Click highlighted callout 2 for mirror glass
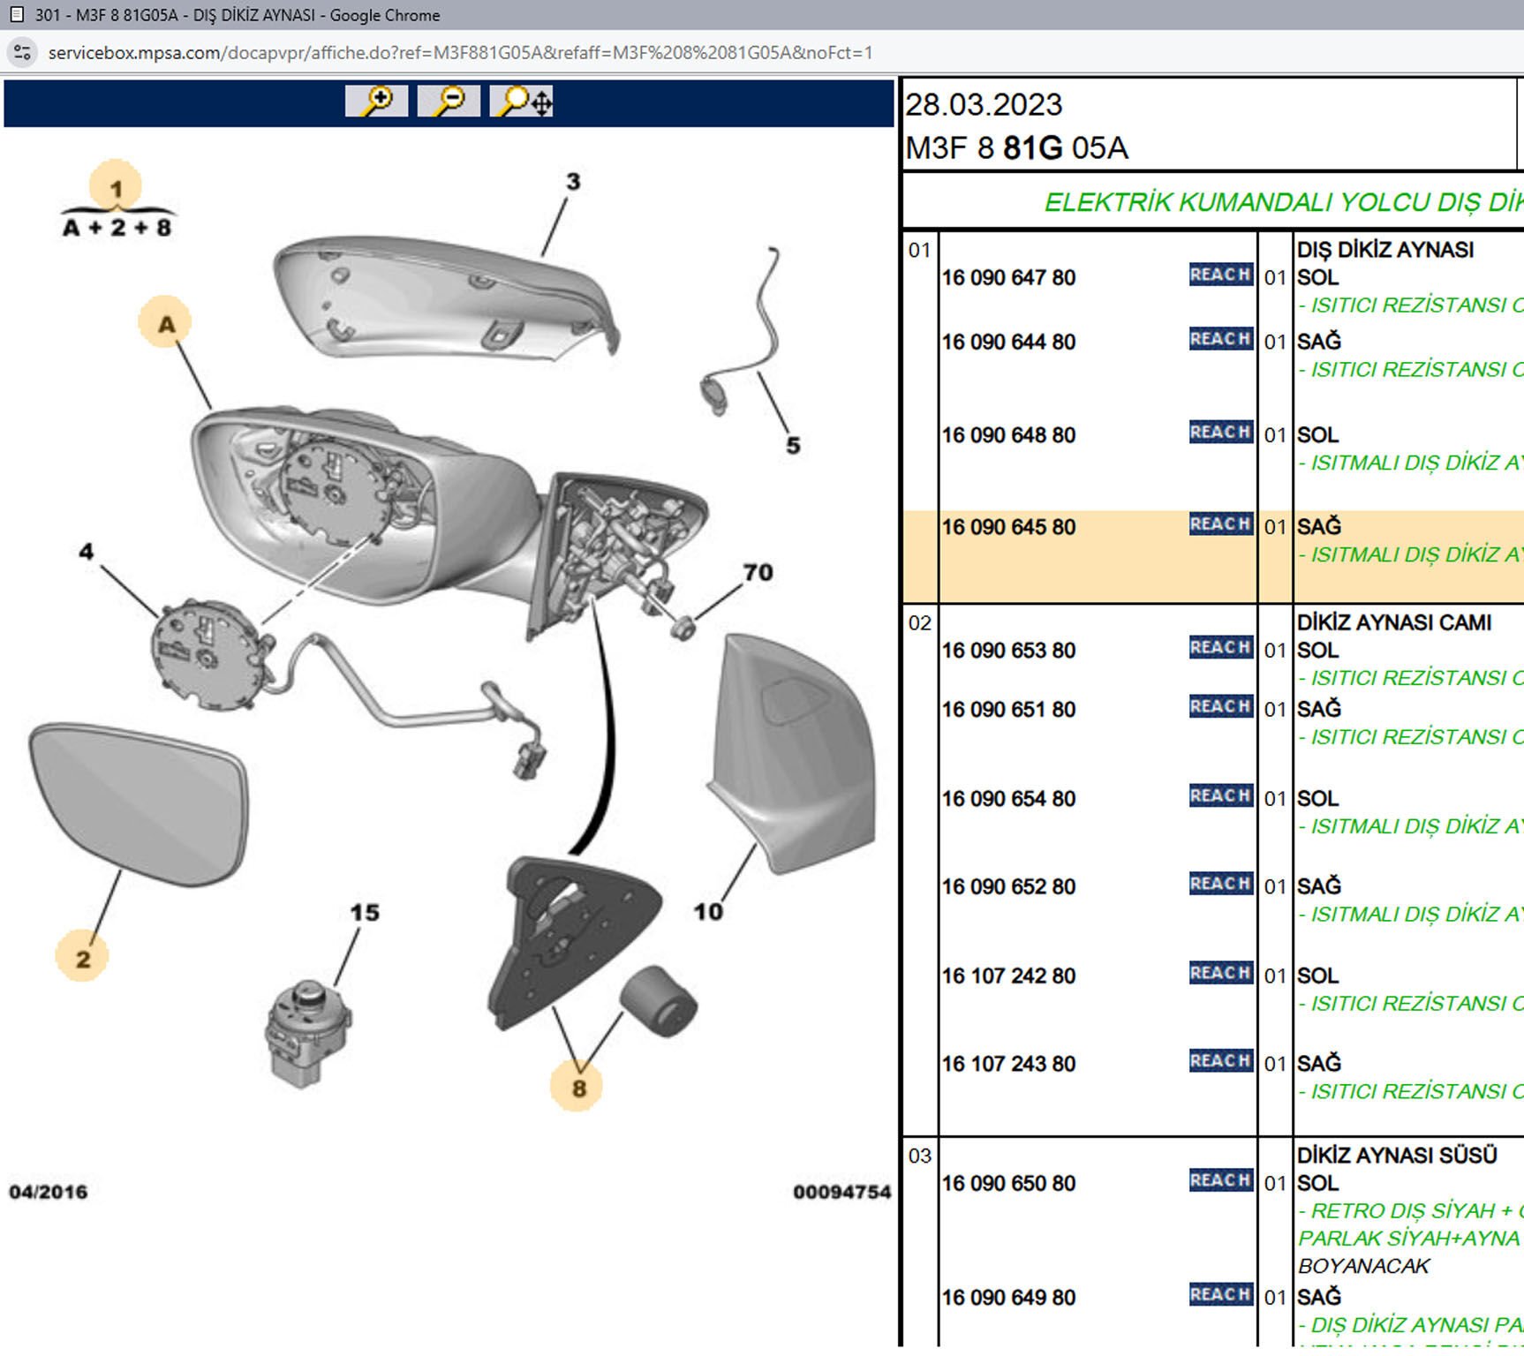Viewport: 1524px width, 1356px height. click(82, 959)
